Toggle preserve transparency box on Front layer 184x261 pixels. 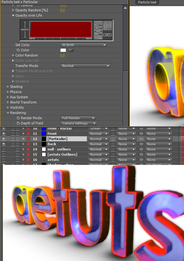(x=113, y=134)
